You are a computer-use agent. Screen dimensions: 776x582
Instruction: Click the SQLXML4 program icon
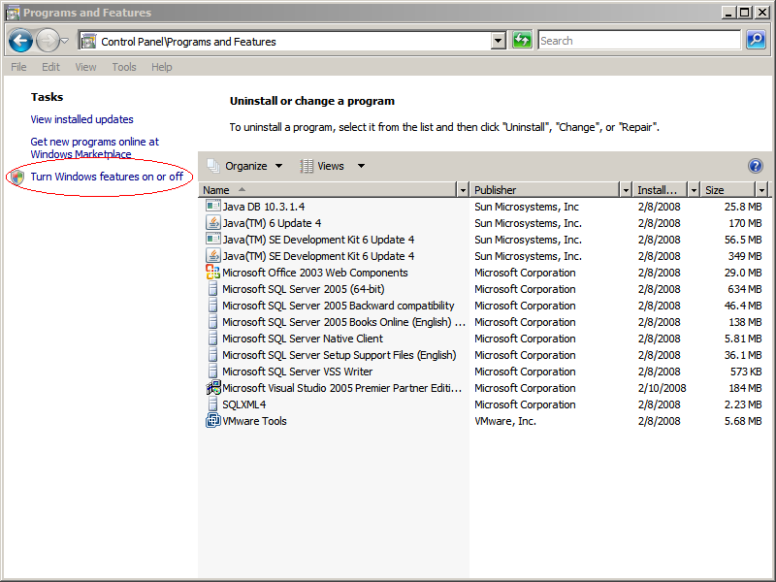coord(212,404)
